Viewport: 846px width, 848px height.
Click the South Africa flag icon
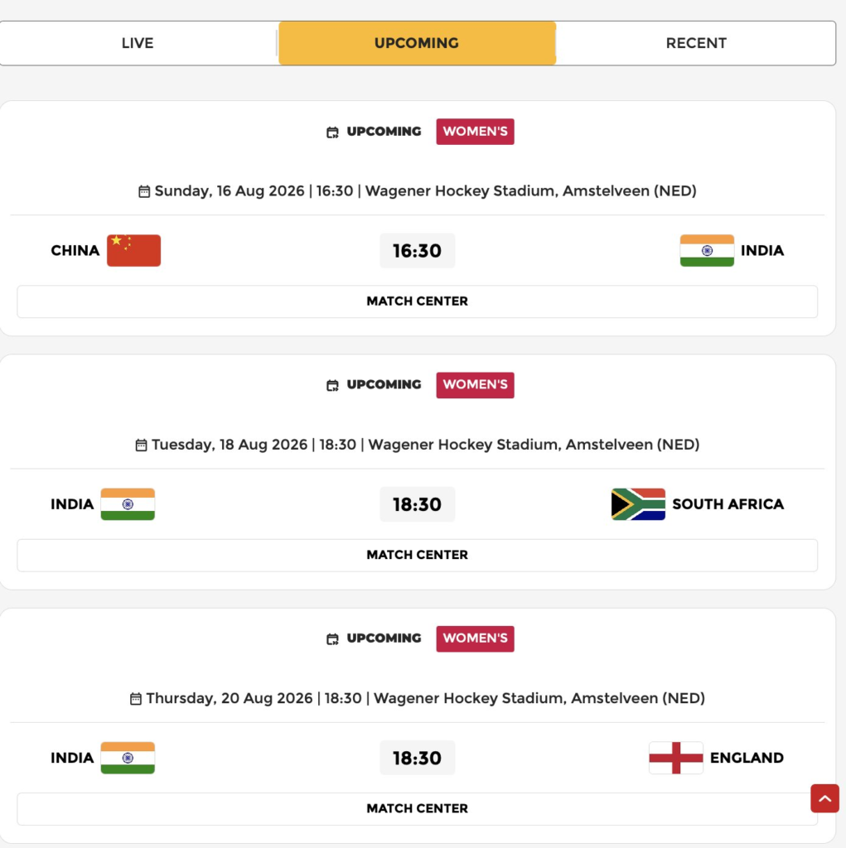pos(638,504)
